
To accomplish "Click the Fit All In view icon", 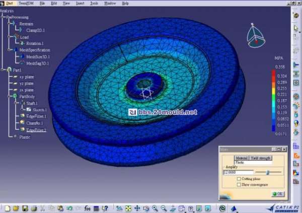I will 128,208.
